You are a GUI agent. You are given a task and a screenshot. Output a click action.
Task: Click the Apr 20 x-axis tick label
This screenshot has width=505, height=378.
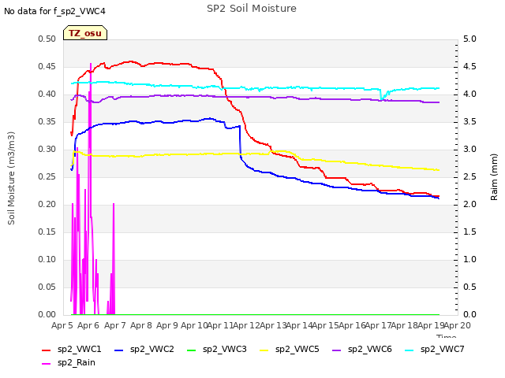tap(457, 325)
